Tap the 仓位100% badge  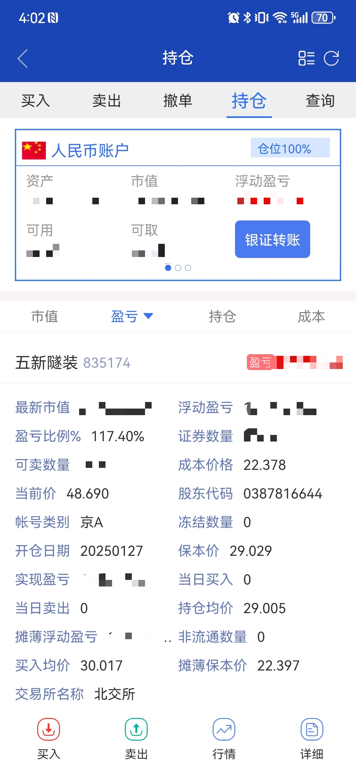290,148
